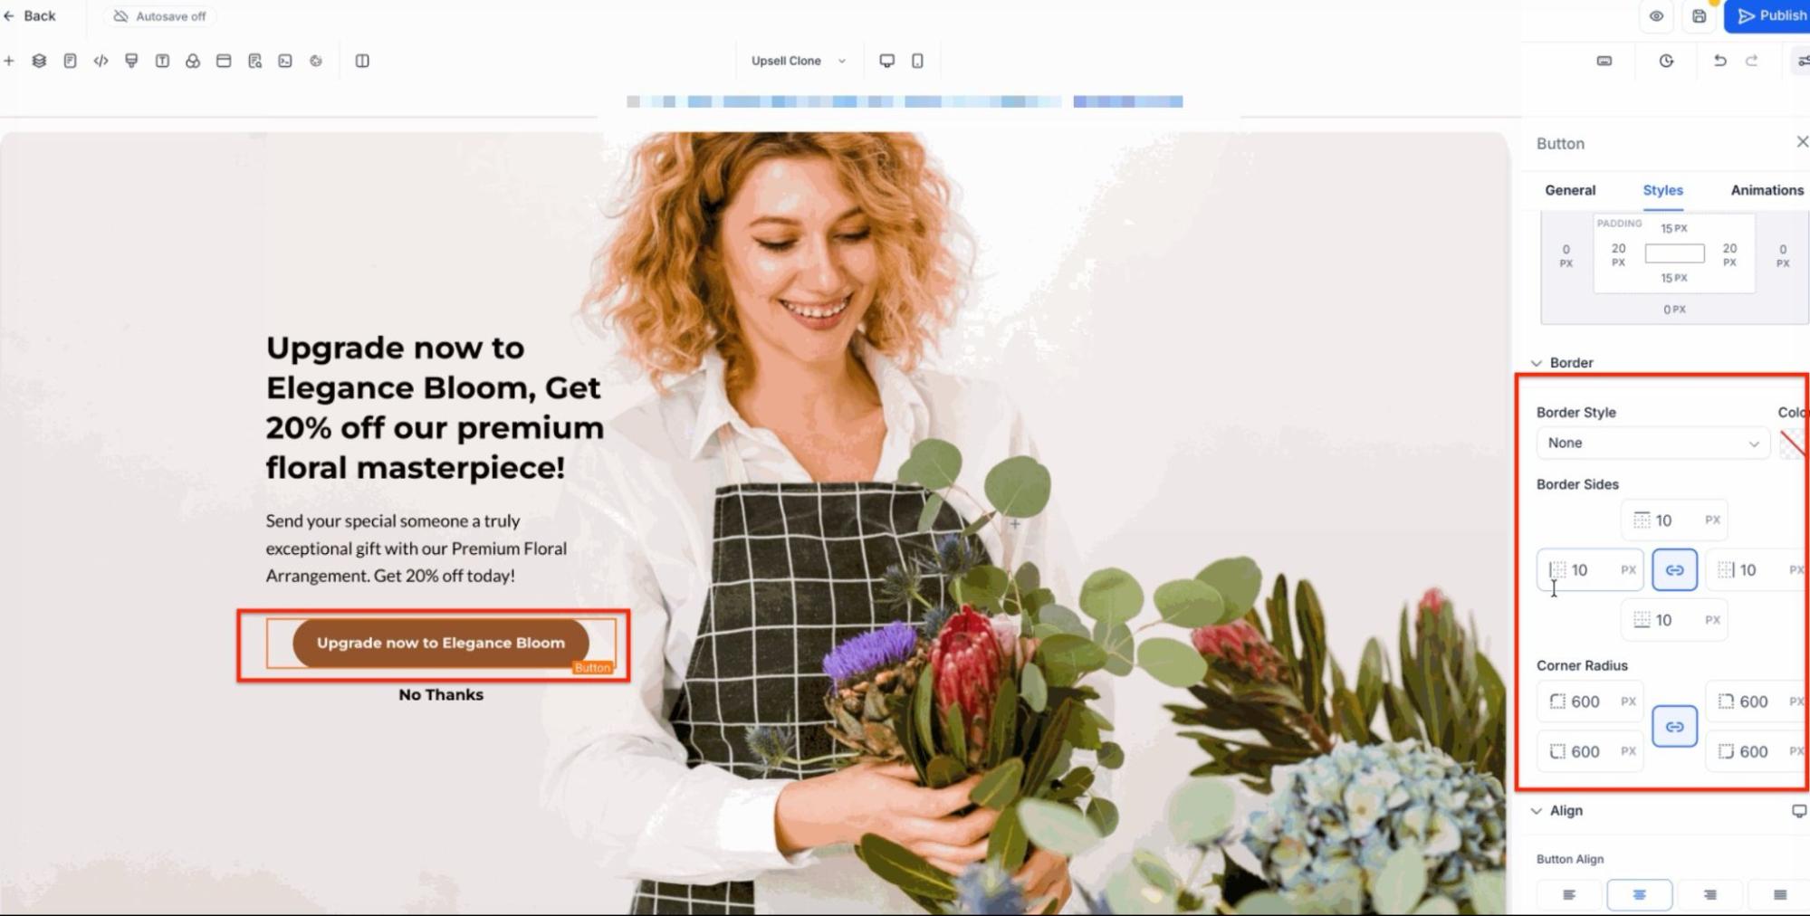Open the custom code icon

[101, 61]
